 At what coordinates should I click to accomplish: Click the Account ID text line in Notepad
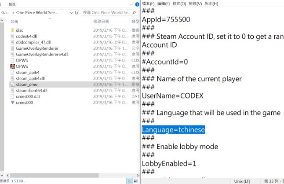click(x=160, y=45)
